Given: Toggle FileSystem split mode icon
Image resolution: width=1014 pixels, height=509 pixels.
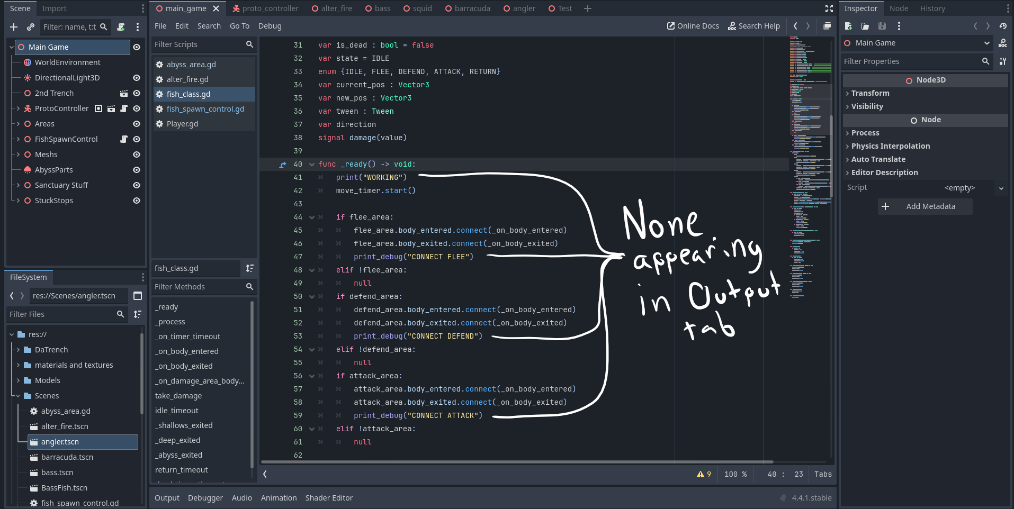Looking at the screenshot, I should coord(138,296).
